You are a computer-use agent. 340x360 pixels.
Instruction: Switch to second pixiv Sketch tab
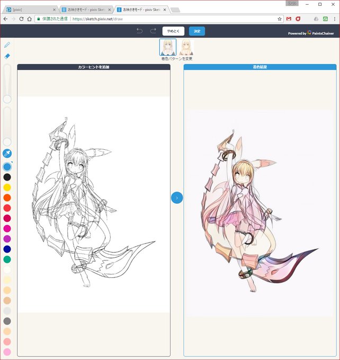coord(86,10)
